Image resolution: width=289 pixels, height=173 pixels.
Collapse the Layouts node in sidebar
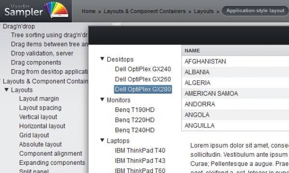6,89
